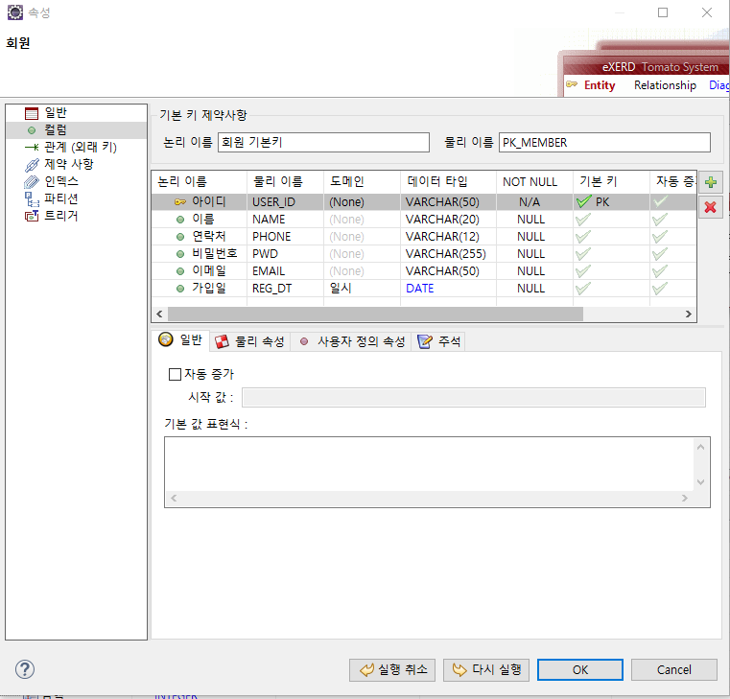Click the 일반 table icon in sidebar

tap(32, 113)
